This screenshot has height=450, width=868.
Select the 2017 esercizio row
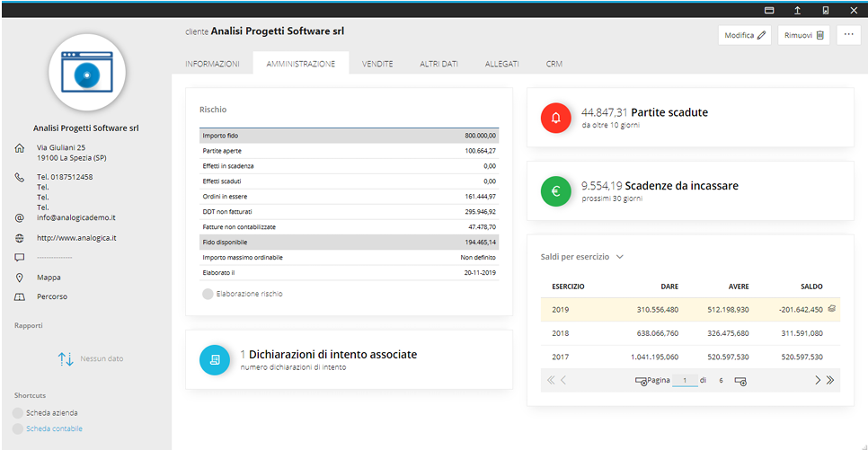pyautogui.click(x=690, y=357)
